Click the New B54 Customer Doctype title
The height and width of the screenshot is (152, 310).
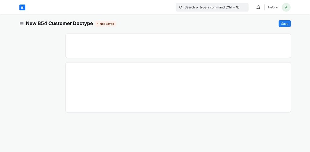(59, 24)
